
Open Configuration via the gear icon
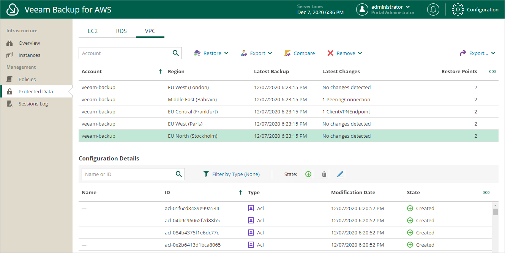coord(458,9)
